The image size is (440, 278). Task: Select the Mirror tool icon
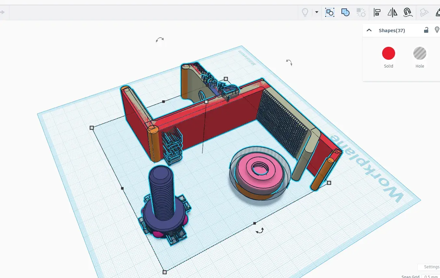pyautogui.click(x=393, y=13)
